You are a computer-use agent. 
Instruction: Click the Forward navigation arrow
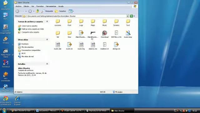tap(30, 11)
